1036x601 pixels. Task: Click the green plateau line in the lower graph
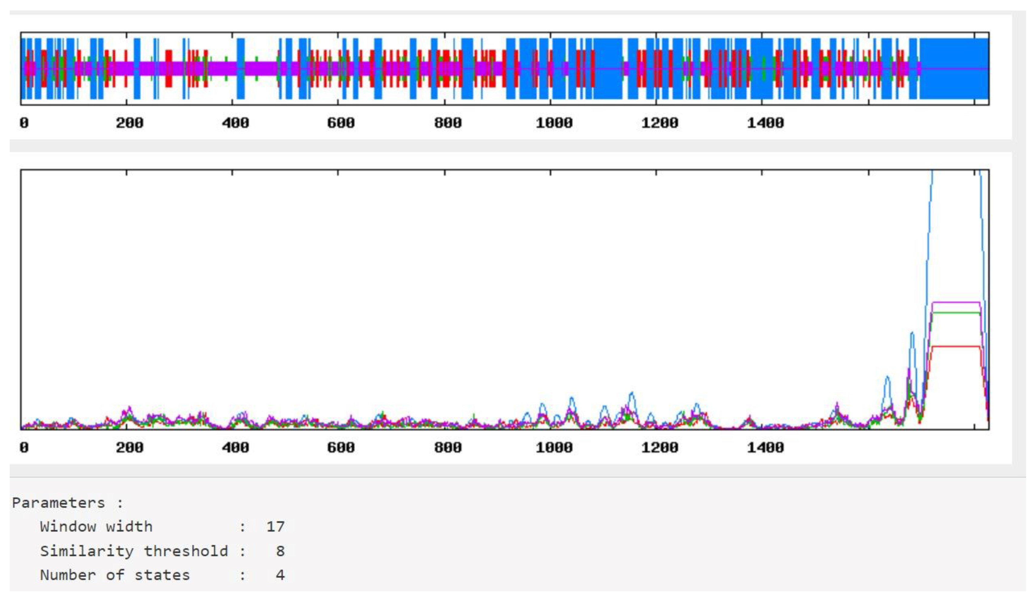pos(956,313)
